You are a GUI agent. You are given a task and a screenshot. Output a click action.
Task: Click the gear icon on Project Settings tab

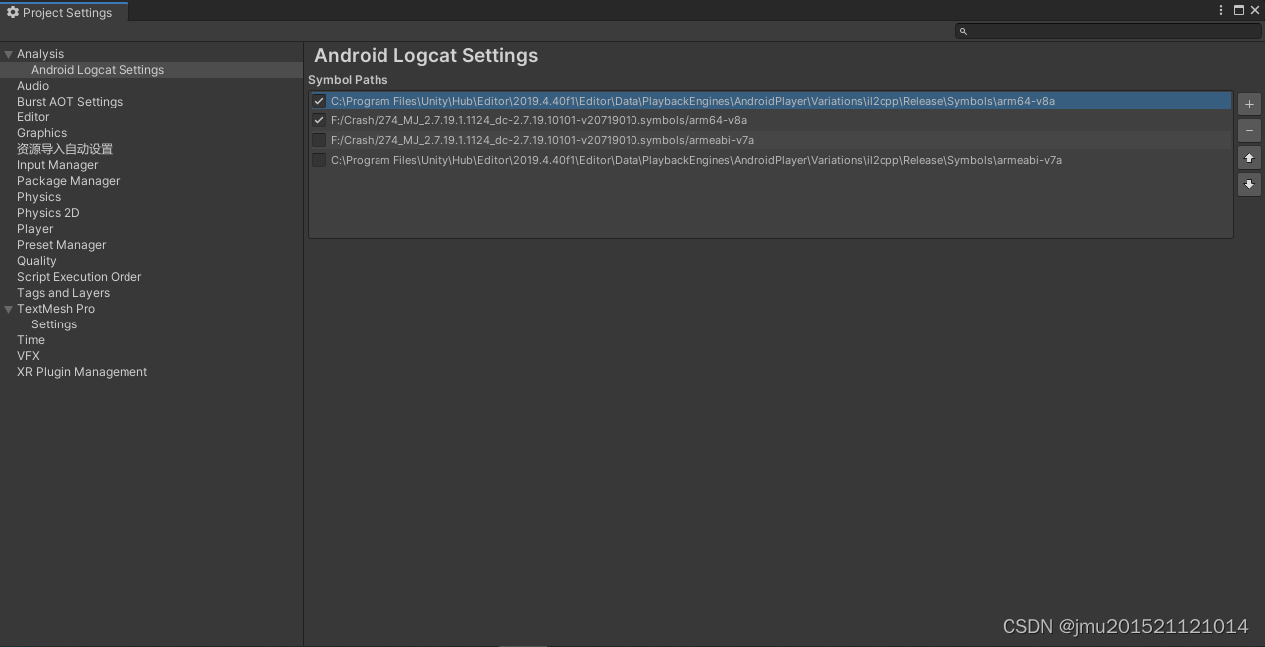pos(13,12)
